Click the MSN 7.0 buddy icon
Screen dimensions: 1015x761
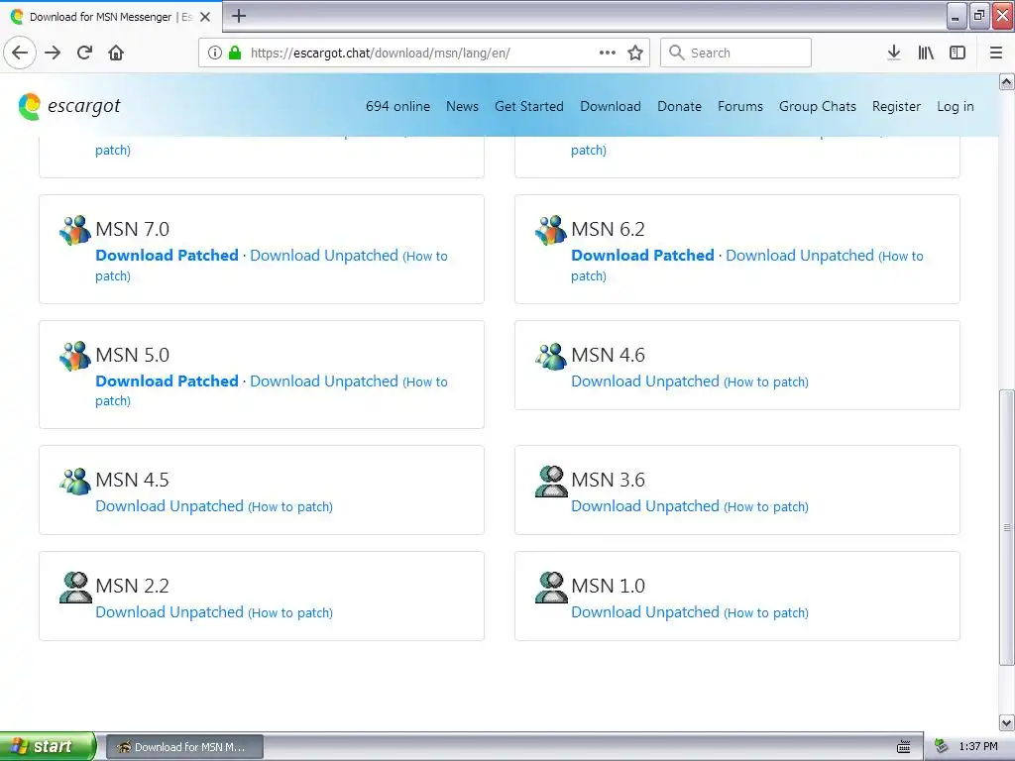tap(75, 230)
